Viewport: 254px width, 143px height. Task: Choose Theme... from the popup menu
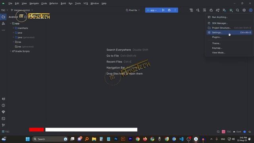229,43
